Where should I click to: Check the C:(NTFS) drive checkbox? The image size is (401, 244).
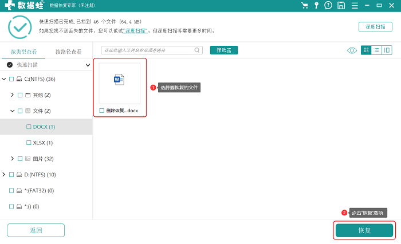coord(11,79)
